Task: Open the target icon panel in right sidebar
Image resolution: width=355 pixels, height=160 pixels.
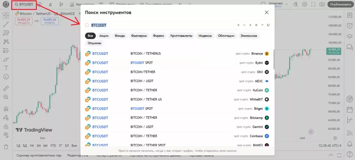Action: (349, 99)
